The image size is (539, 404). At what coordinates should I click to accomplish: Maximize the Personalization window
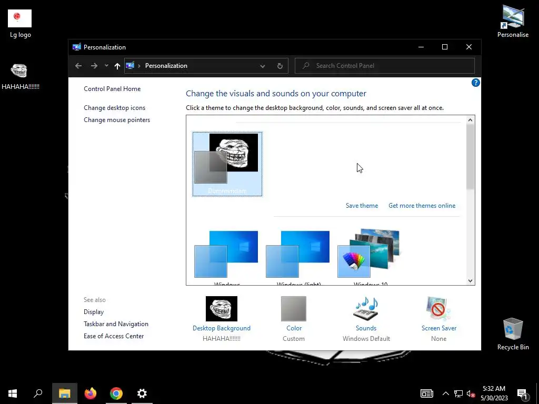click(x=444, y=47)
